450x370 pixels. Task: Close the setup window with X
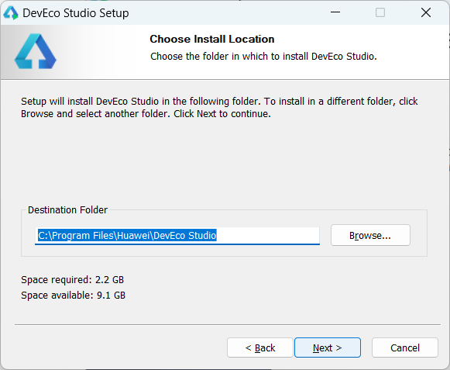426,12
